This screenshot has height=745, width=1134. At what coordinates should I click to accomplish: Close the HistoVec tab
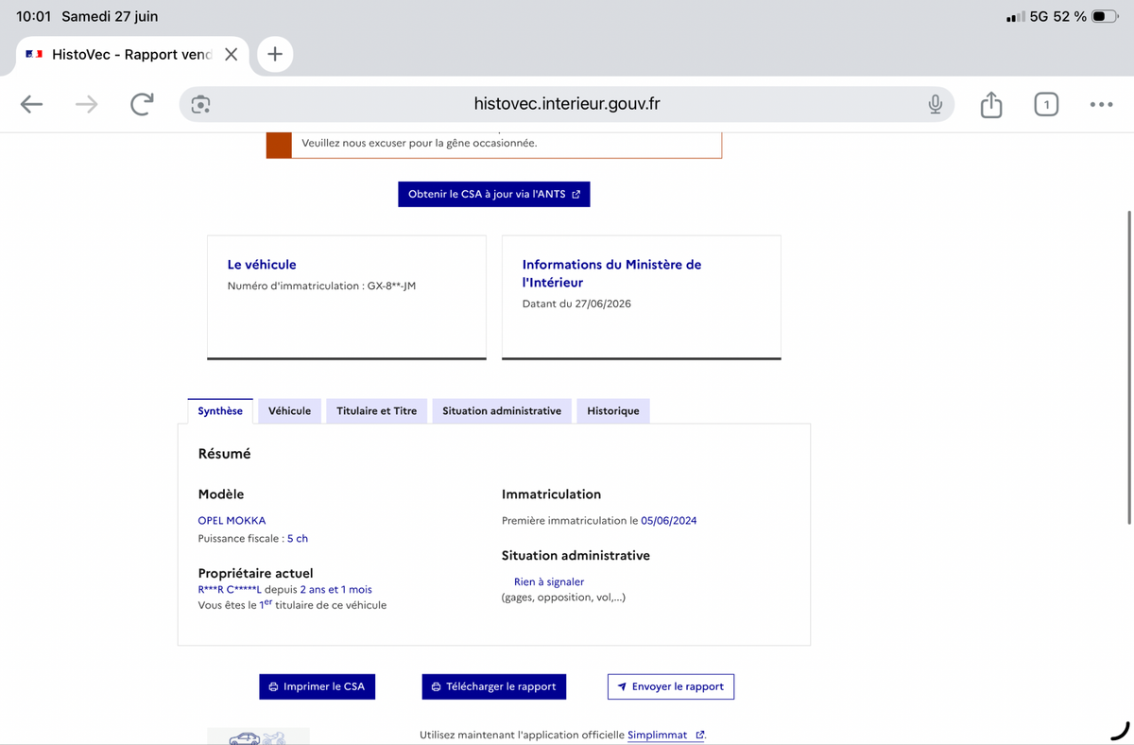pyautogui.click(x=231, y=55)
